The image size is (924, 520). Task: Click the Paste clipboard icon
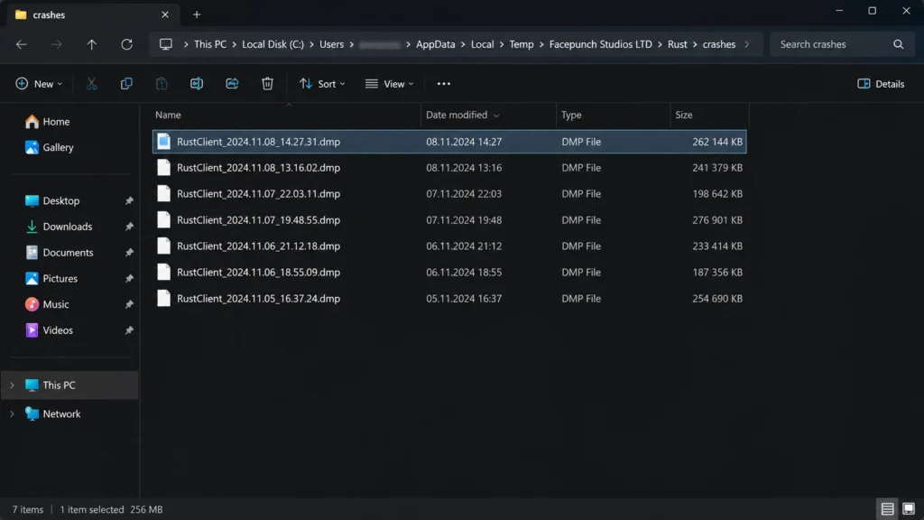pyautogui.click(x=162, y=84)
